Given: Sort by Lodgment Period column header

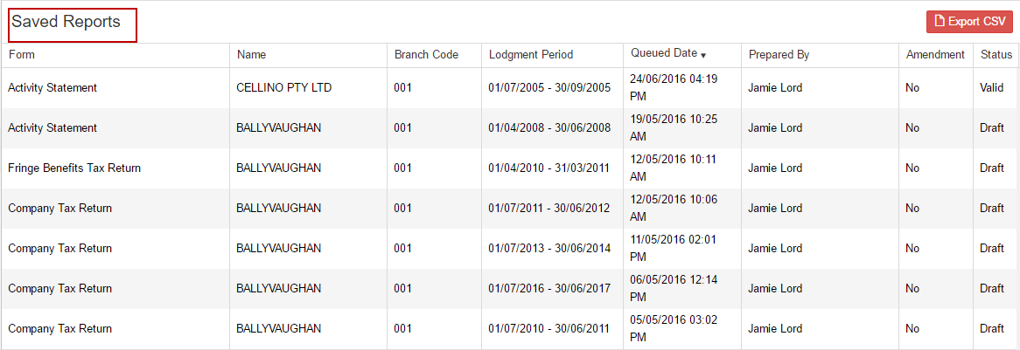Looking at the screenshot, I should click(x=531, y=54).
